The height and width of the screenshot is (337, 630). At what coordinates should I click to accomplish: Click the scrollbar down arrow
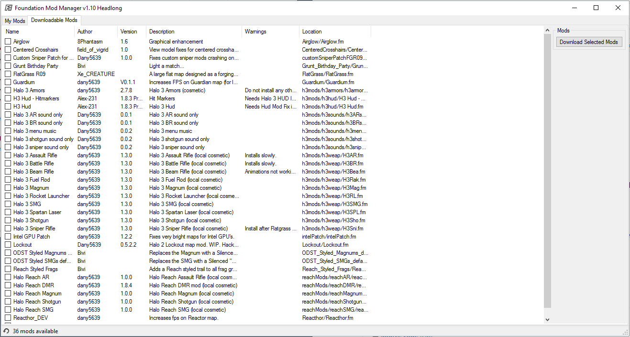[x=547, y=319]
